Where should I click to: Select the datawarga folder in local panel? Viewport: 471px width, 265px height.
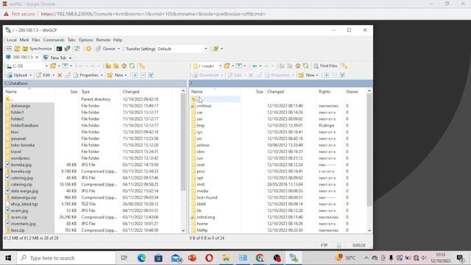click(x=21, y=106)
